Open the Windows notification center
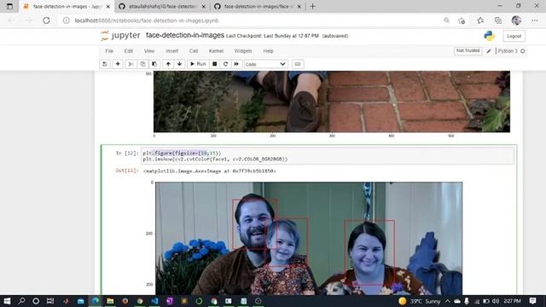The height and width of the screenshot is (307, 546). [532, 301]
